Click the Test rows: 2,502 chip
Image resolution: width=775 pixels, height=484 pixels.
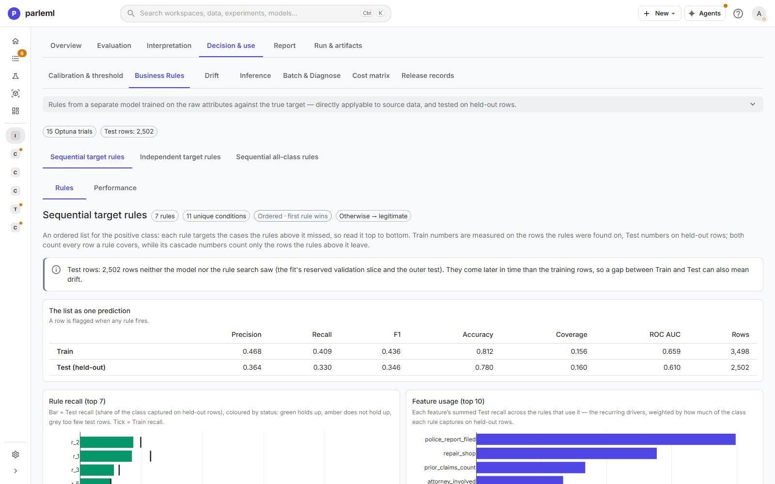[x=129, y=132]
